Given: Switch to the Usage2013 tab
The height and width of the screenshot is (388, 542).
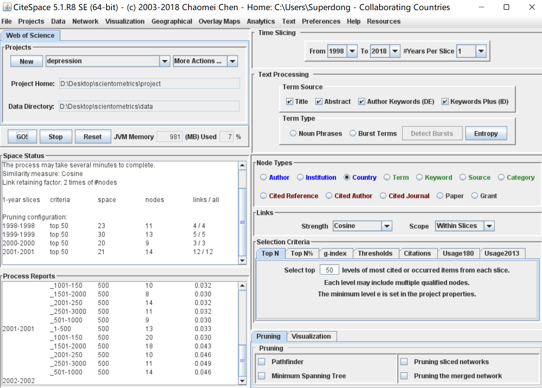Looking at the screenshot, I should pos(502,253).
